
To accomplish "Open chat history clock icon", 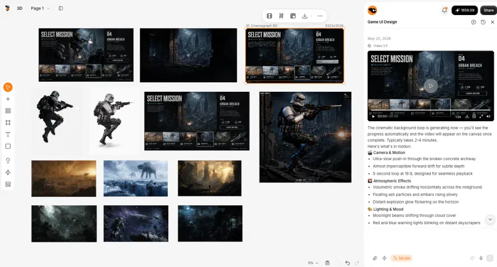I will (483, 22).
